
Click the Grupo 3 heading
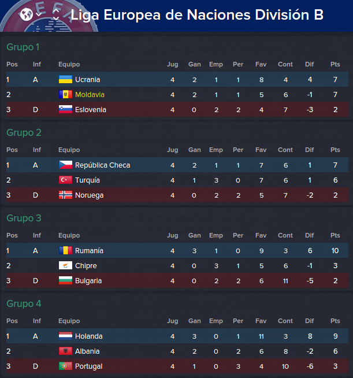(x=24, y=218)
